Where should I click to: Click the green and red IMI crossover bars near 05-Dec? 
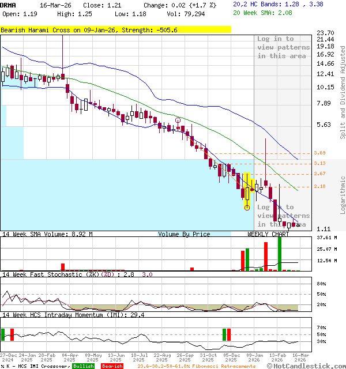pos(226,334)
